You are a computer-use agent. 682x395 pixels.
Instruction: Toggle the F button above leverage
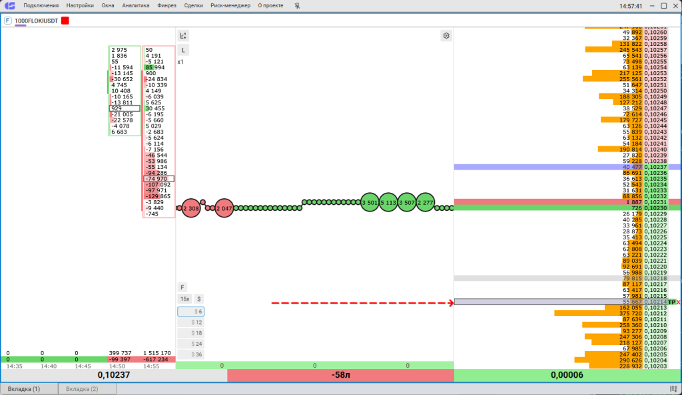click(183, 287)
